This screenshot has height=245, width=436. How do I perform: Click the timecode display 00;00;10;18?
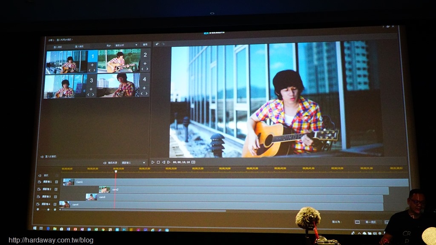[x=181, y=162]
